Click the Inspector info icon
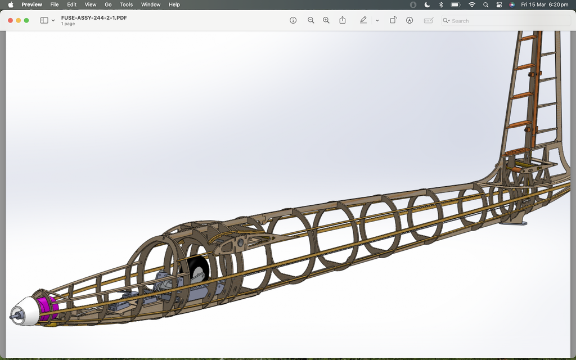This screenshot has height=360, width=576. [x=293, y=20]
